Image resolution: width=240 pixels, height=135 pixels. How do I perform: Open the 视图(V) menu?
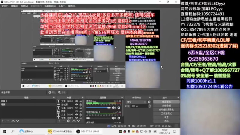point(24,6)
